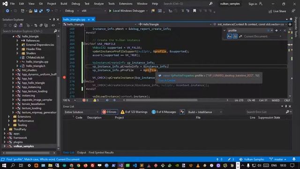Image resolution: width=300 pixels, height=169 pixels.
Task: Click the taskbar Search icon
Action: [x=13, y=165]
